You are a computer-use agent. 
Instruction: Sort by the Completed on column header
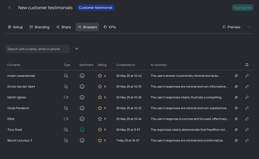(x=126, y=65)
